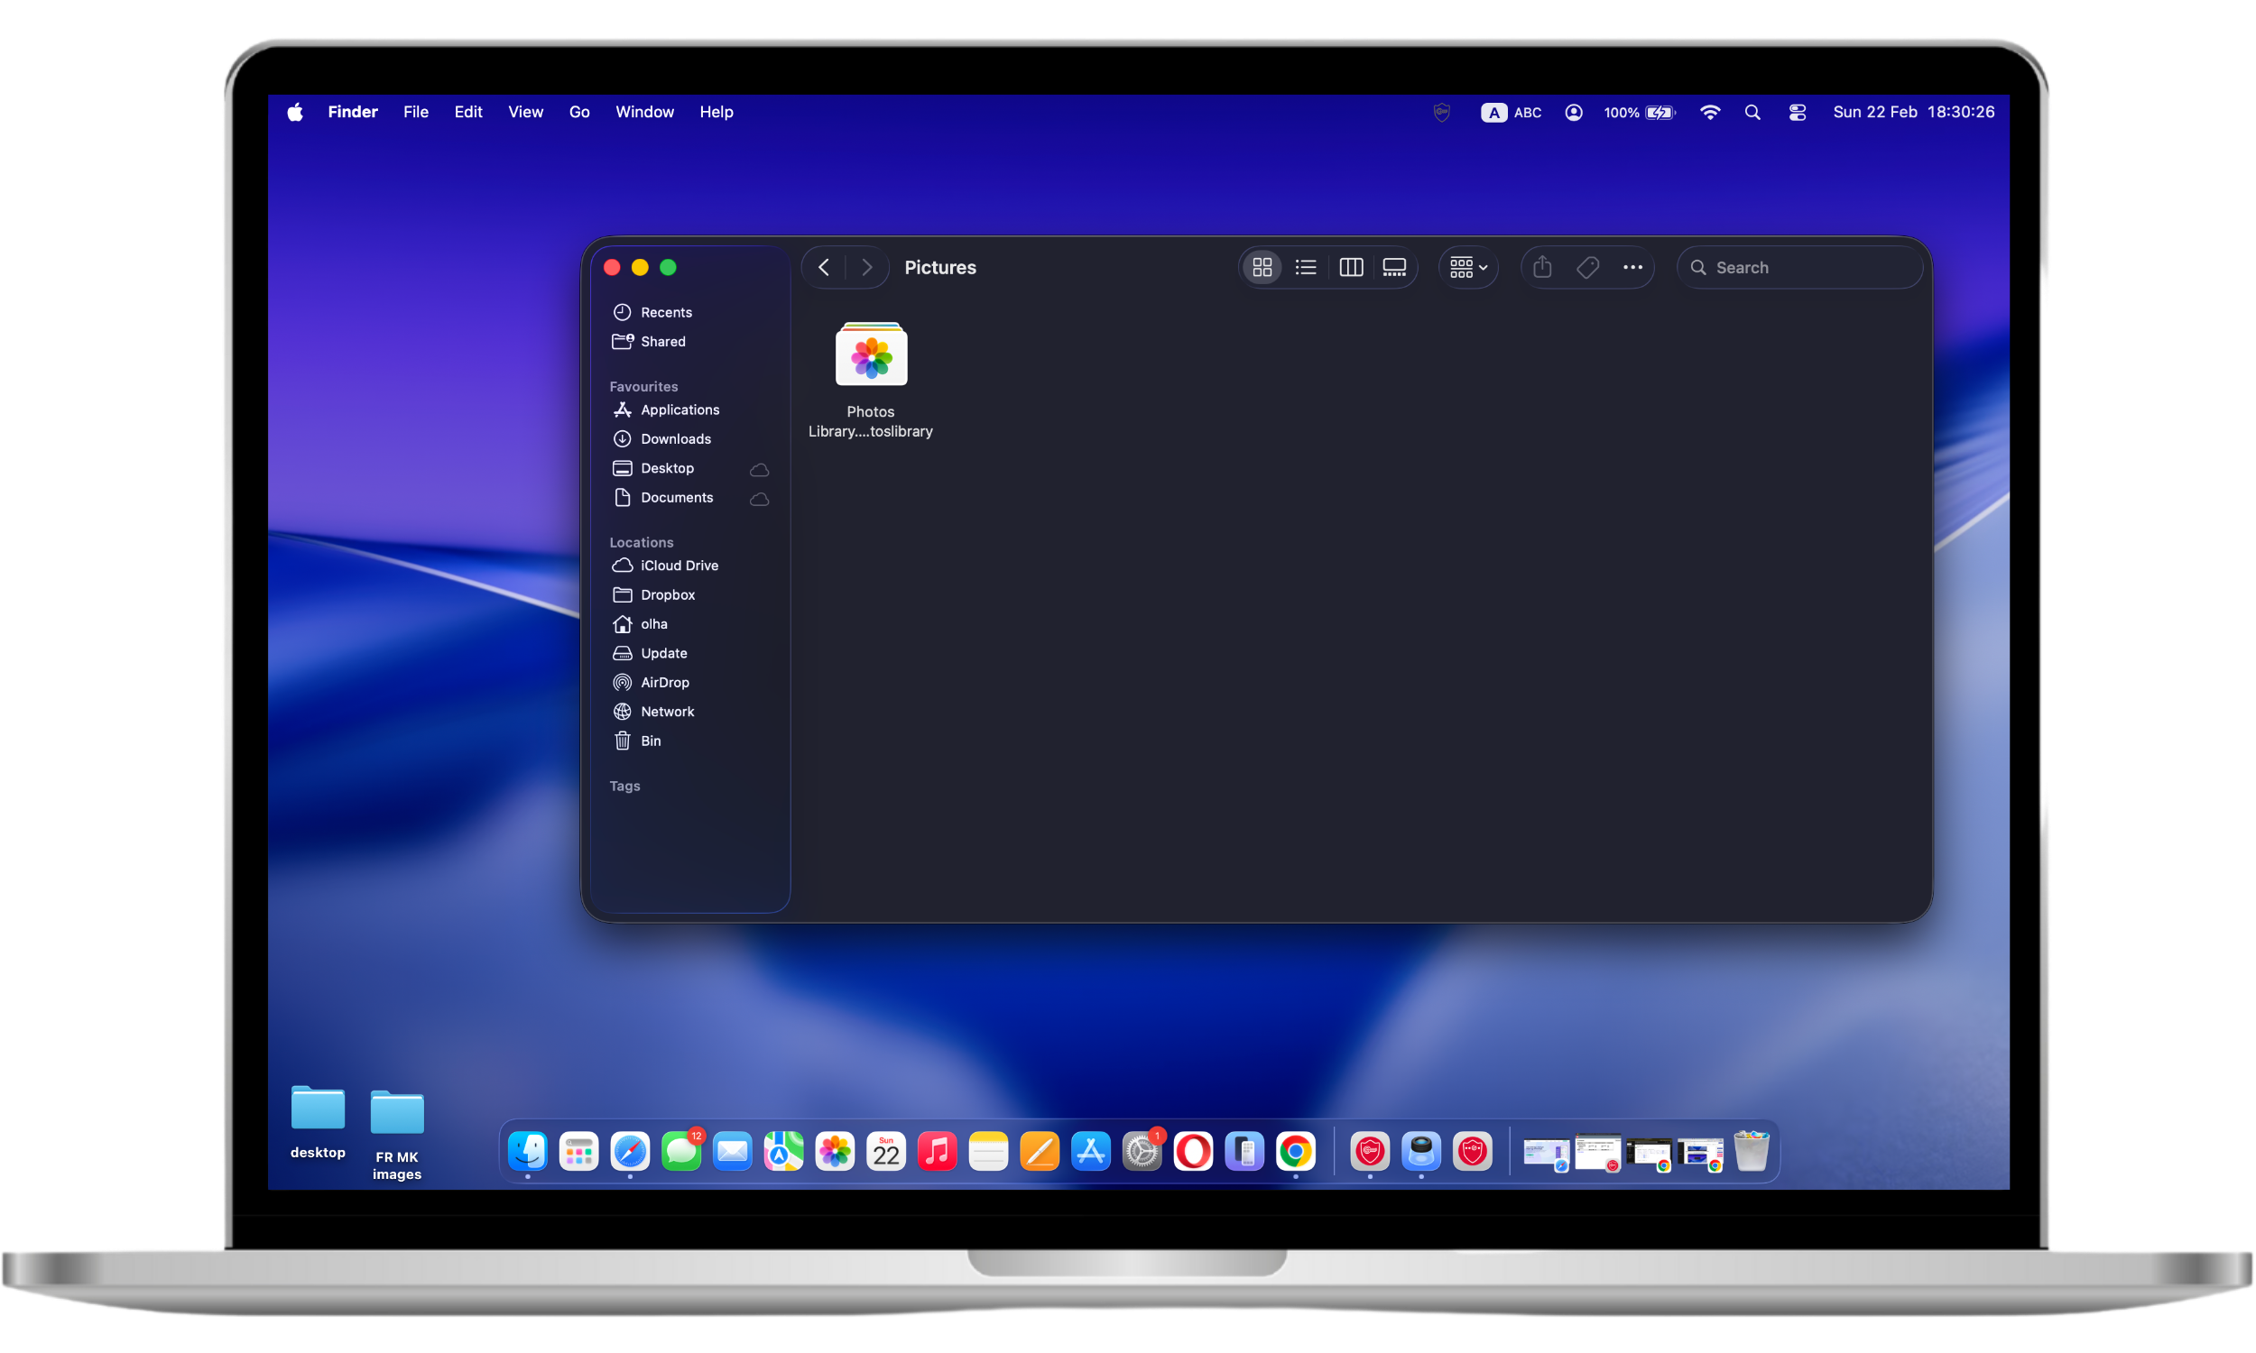
Task: Launch Chrome from the Dock
Action: [1295, 1152]
